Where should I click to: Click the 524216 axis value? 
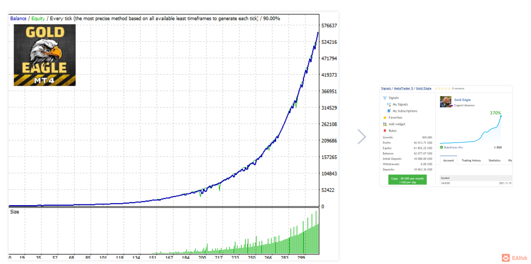coord(329,42)
